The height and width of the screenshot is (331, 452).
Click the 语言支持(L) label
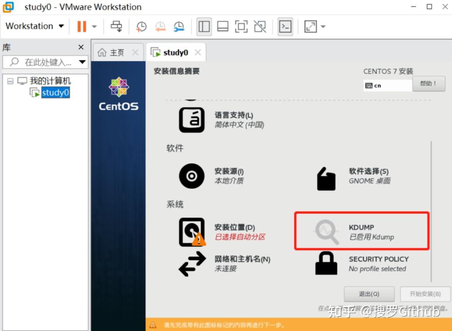pyautogui.click(x=234, y=115)
